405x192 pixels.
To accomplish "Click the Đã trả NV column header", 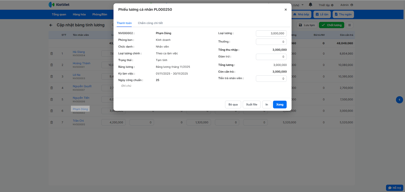I will point(319,35).
